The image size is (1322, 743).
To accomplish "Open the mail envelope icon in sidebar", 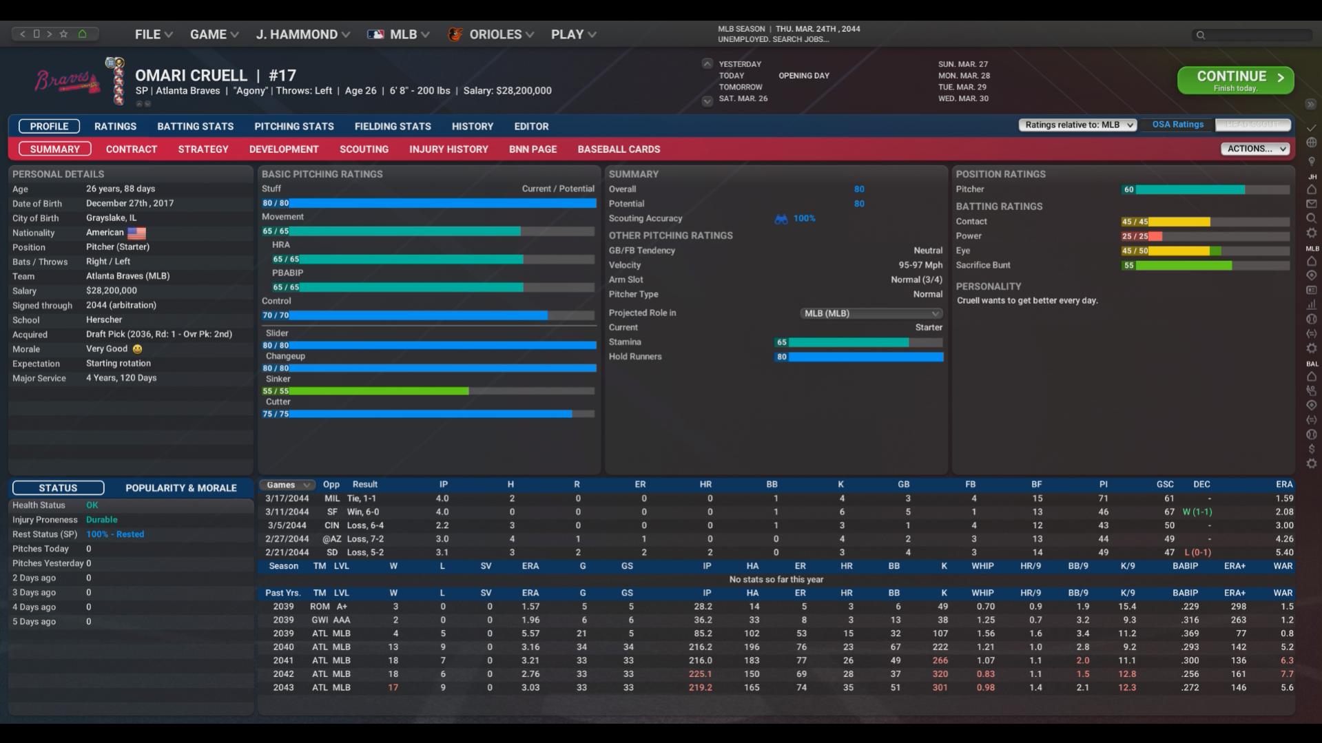I will click(1311, 204).
